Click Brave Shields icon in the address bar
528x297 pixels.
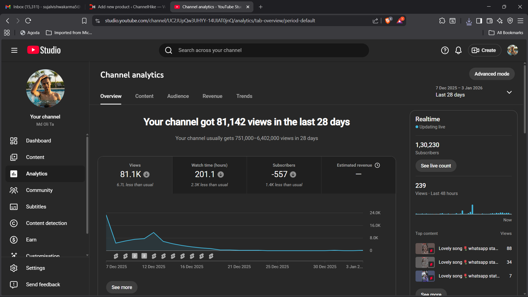click(x=388, y=20)
